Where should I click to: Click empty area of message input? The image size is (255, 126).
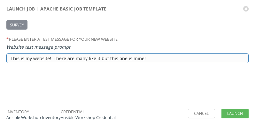(197, 58)
